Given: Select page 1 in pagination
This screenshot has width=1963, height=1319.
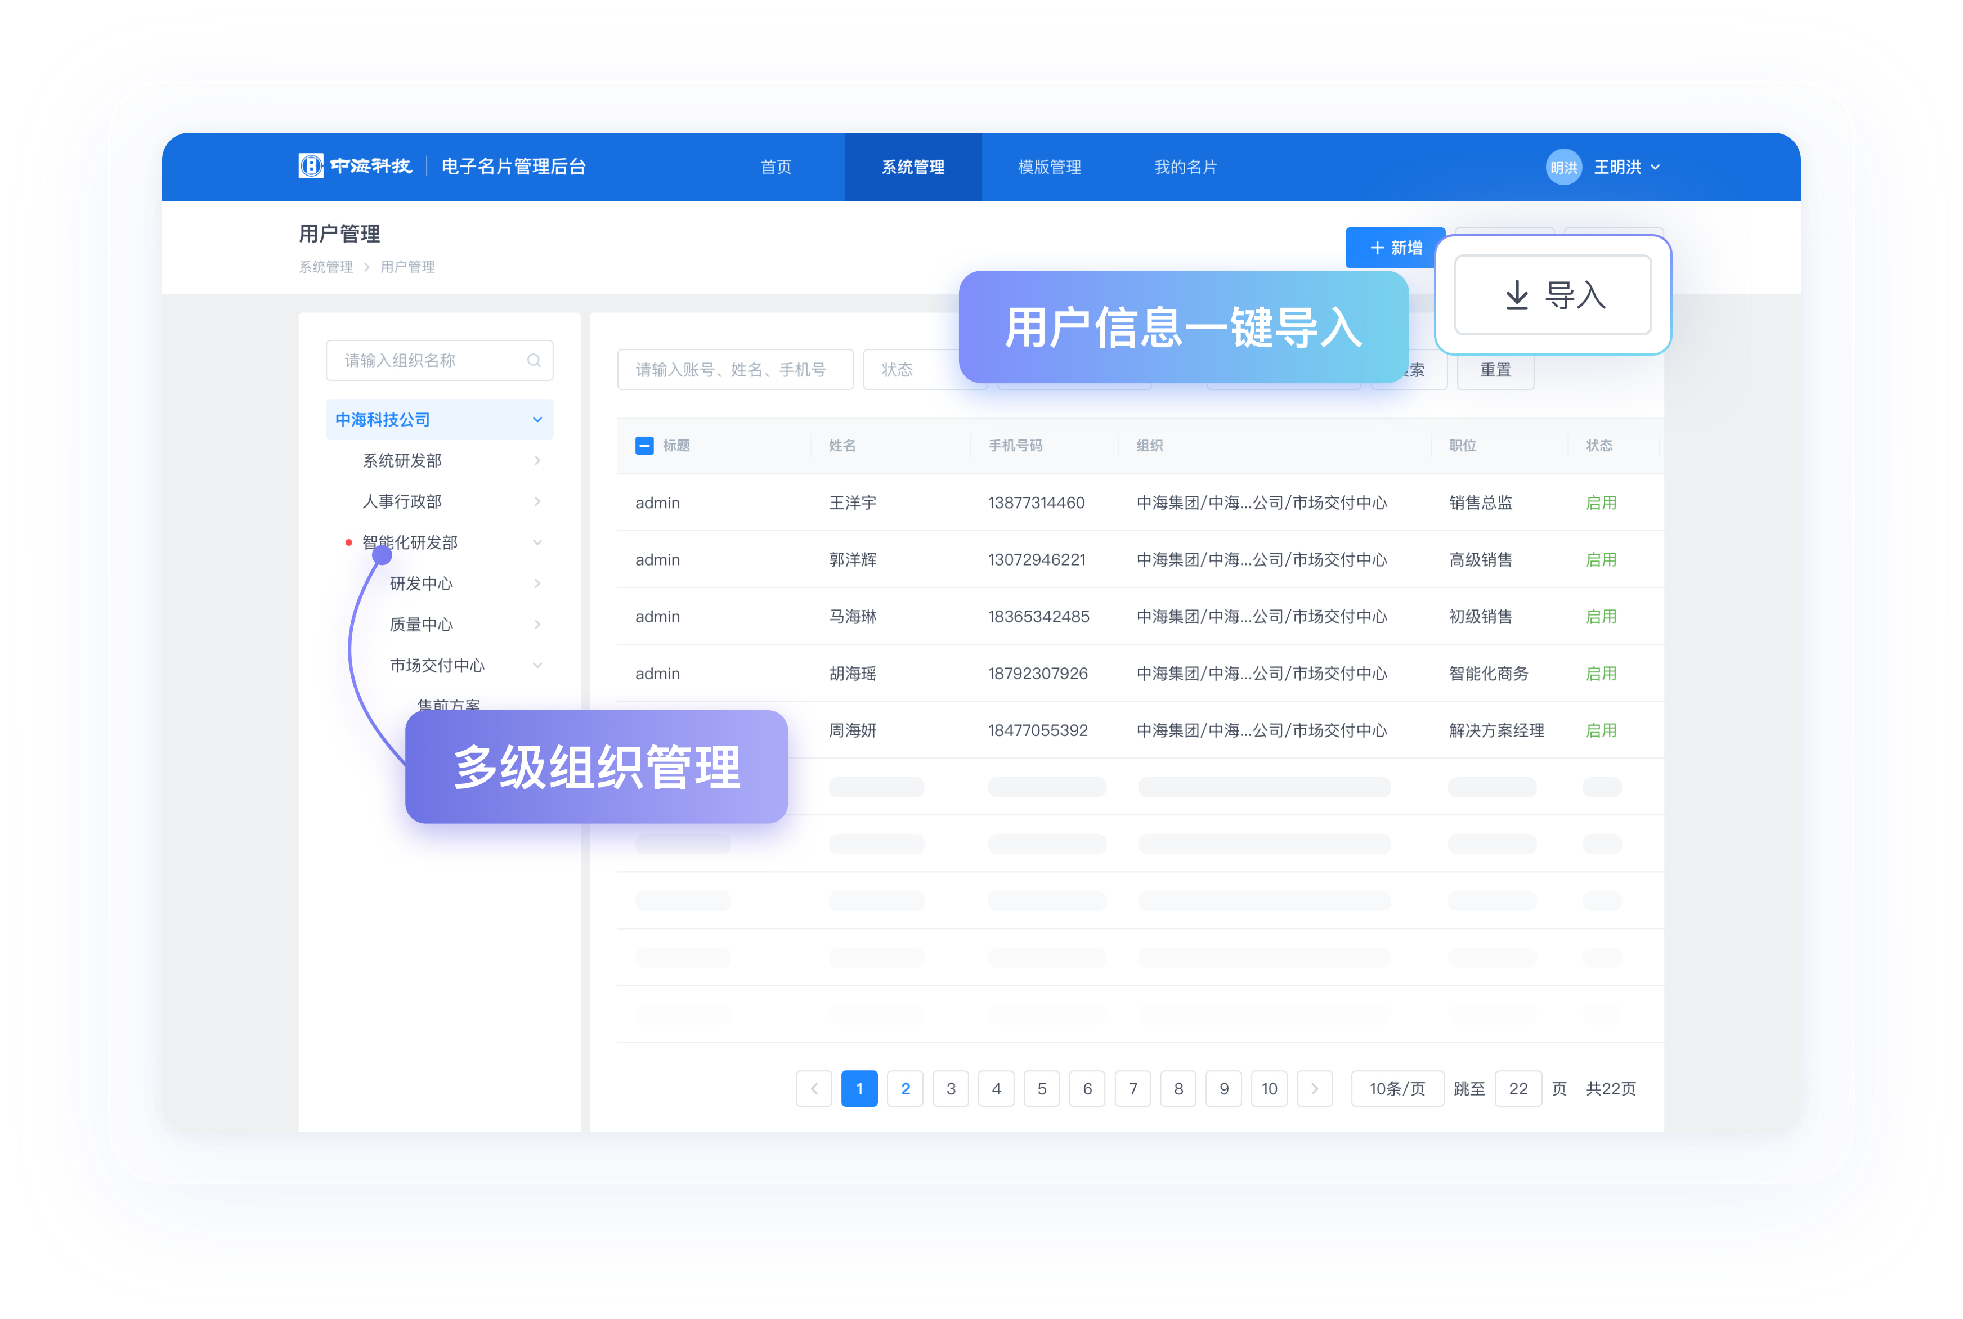Looking at the screenshot, I should coord(859,1088).
